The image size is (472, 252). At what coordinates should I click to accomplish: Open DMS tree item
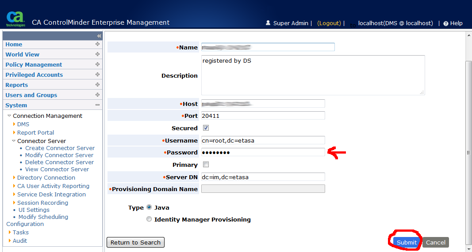23,124
